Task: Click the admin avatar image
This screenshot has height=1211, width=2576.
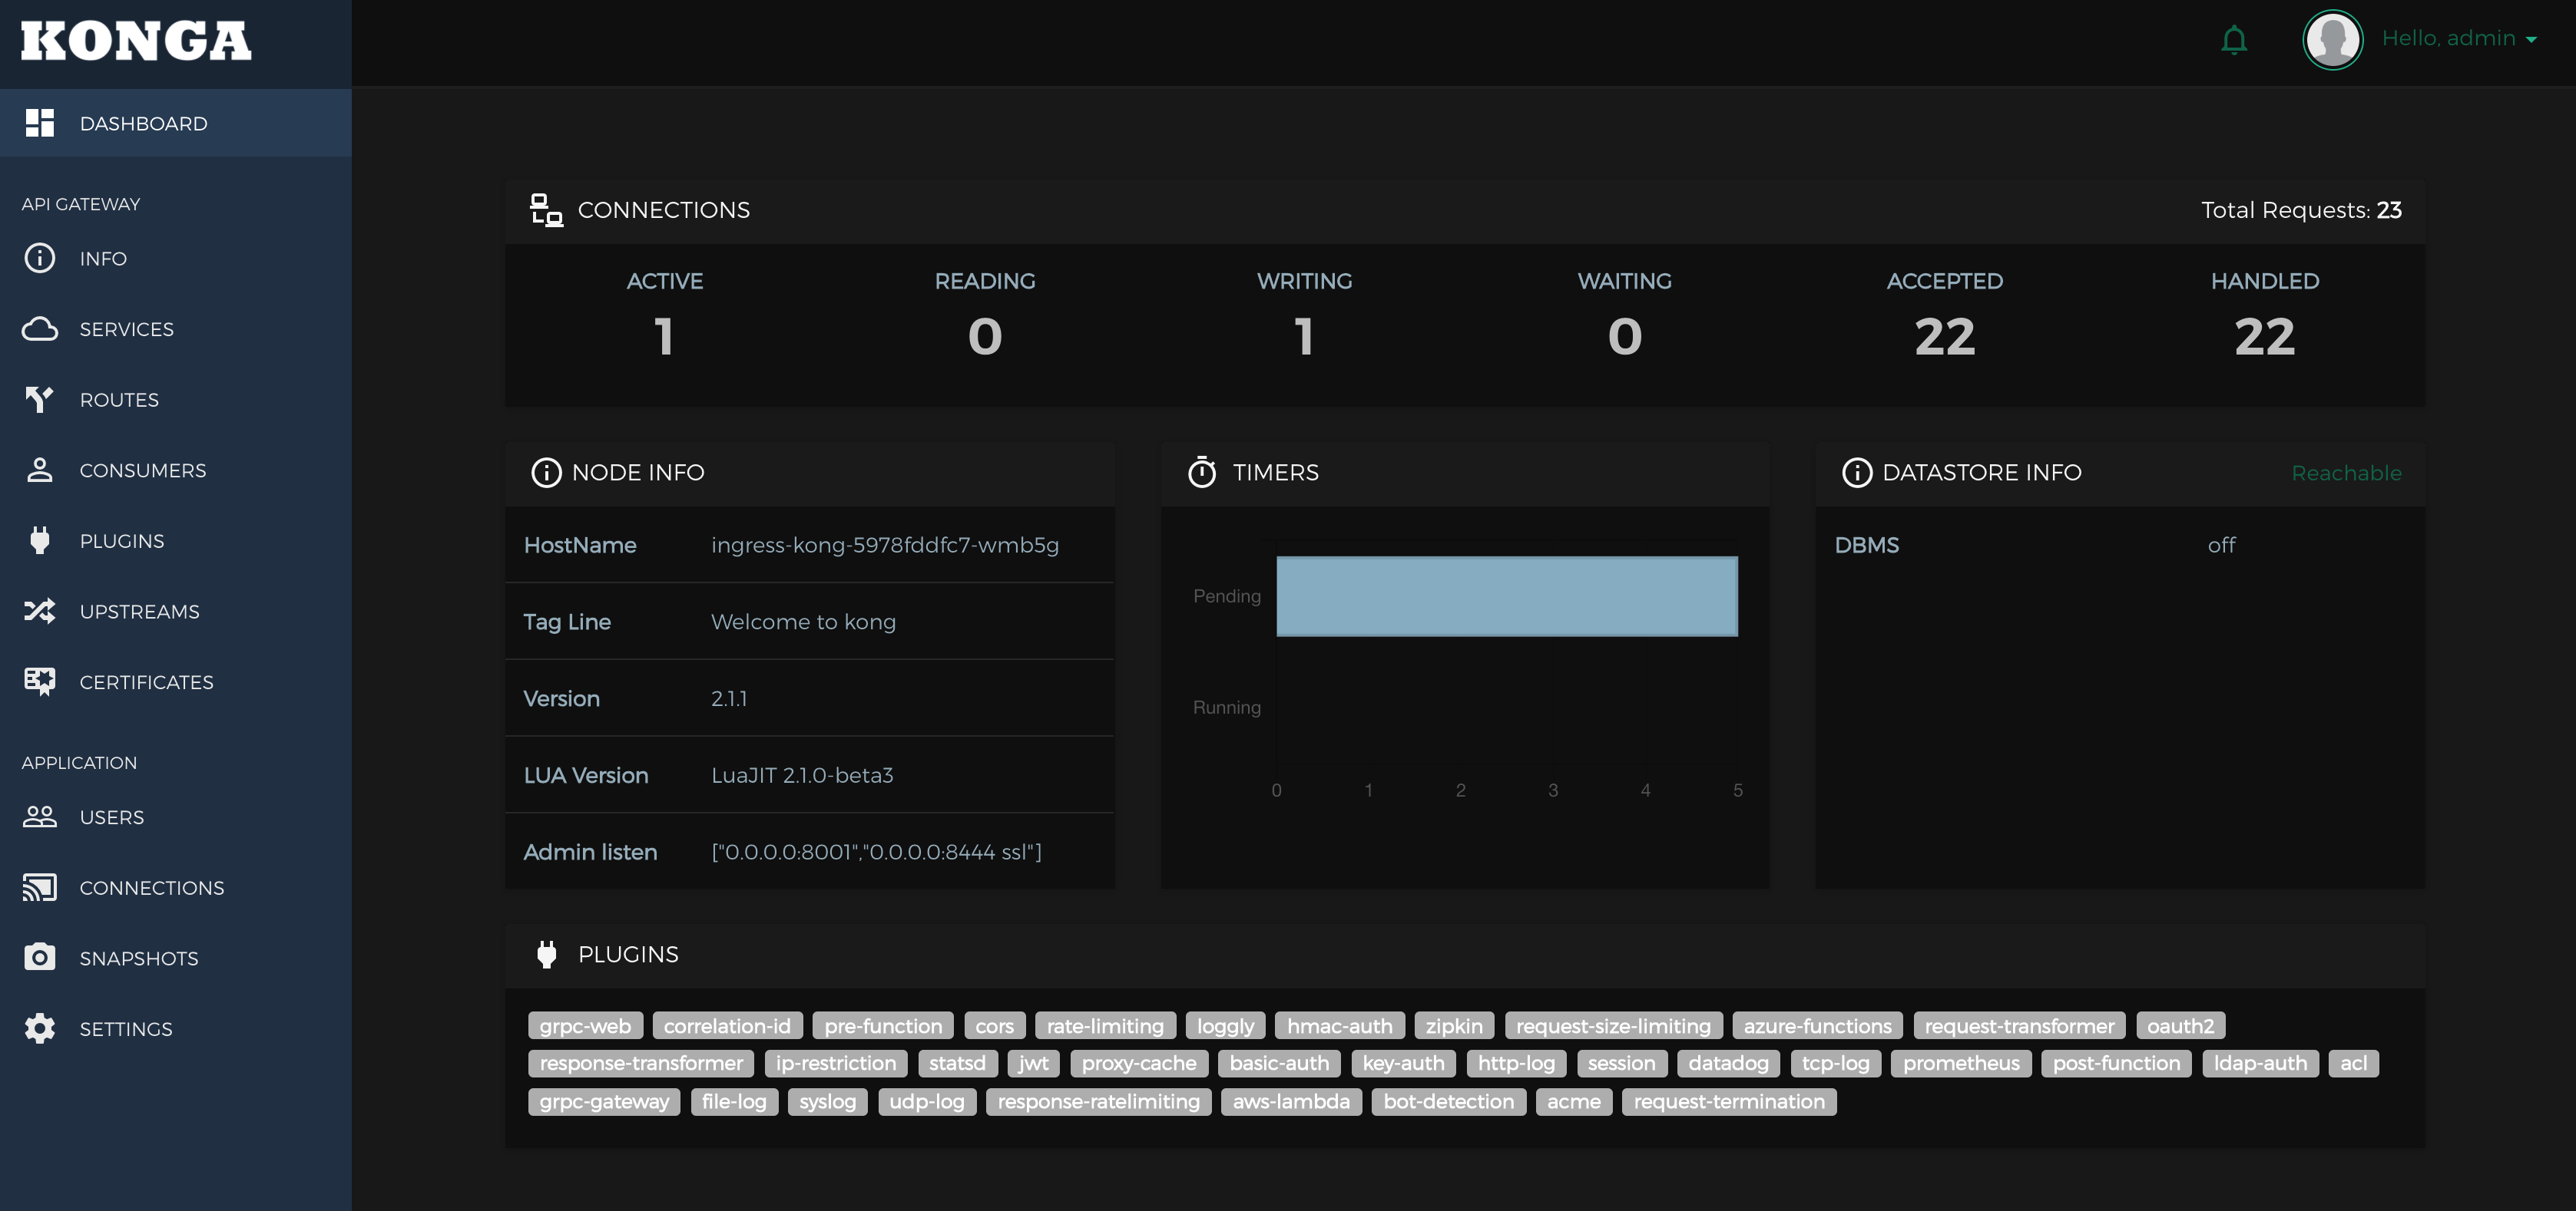Action: coord(2332,40)
